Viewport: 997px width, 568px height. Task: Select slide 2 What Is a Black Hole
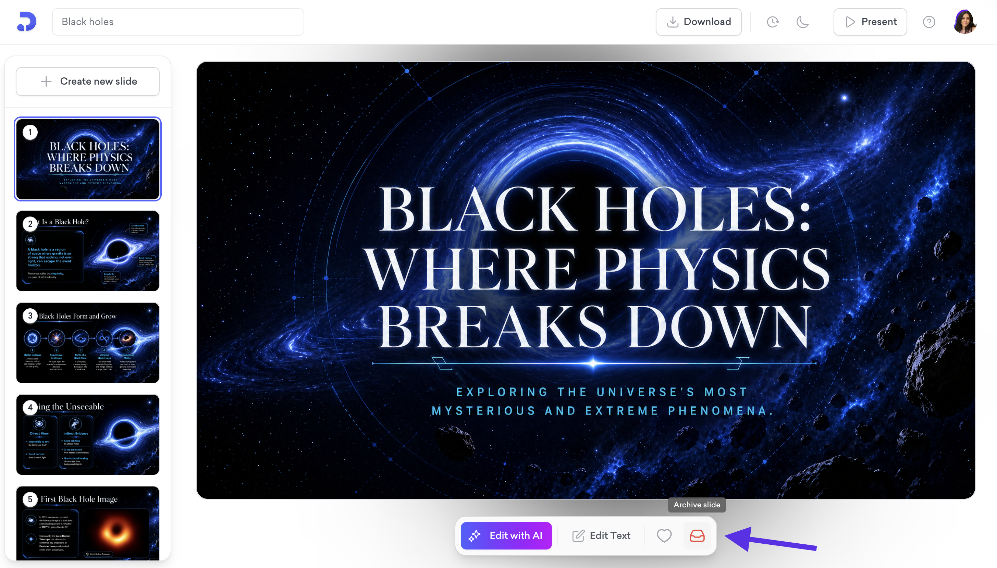[x=88, y=251]
